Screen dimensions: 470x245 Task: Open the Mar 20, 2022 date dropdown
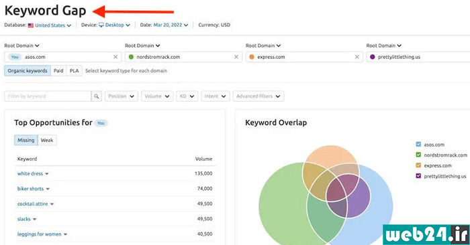click(x=171, y=25)
